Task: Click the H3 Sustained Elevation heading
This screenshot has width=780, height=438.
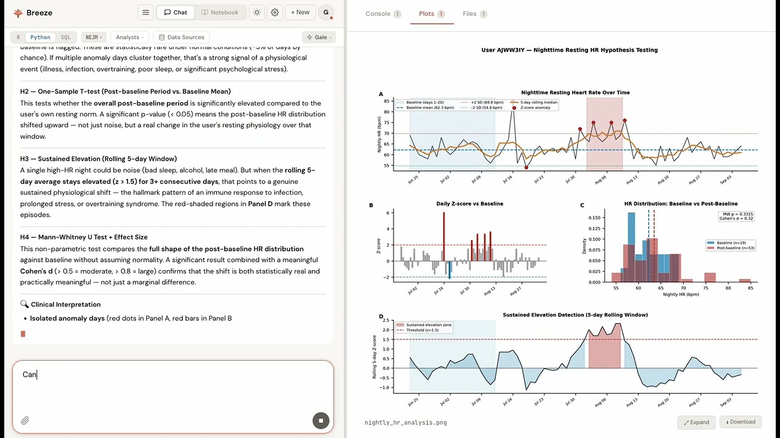Action: tap(99, 159)
